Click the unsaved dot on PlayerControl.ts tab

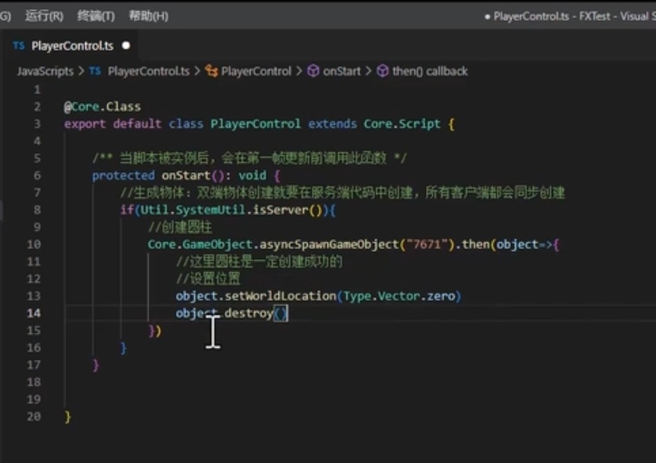pos(126,45)
